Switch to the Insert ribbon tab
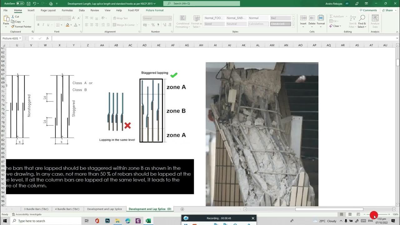Image resolution: width=400 pixels, height=225 pixels. point(31,10)
